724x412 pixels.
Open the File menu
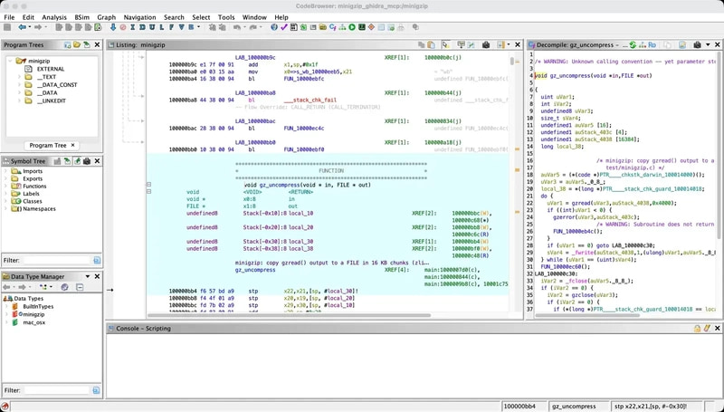9,17
